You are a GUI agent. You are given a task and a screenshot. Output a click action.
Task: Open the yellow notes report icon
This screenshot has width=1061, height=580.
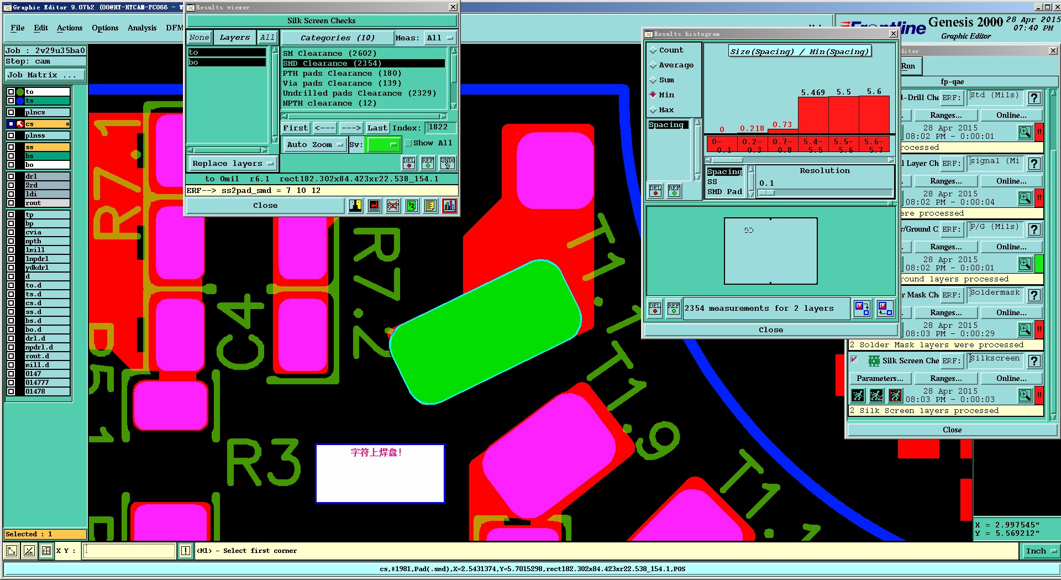(430, 206)
